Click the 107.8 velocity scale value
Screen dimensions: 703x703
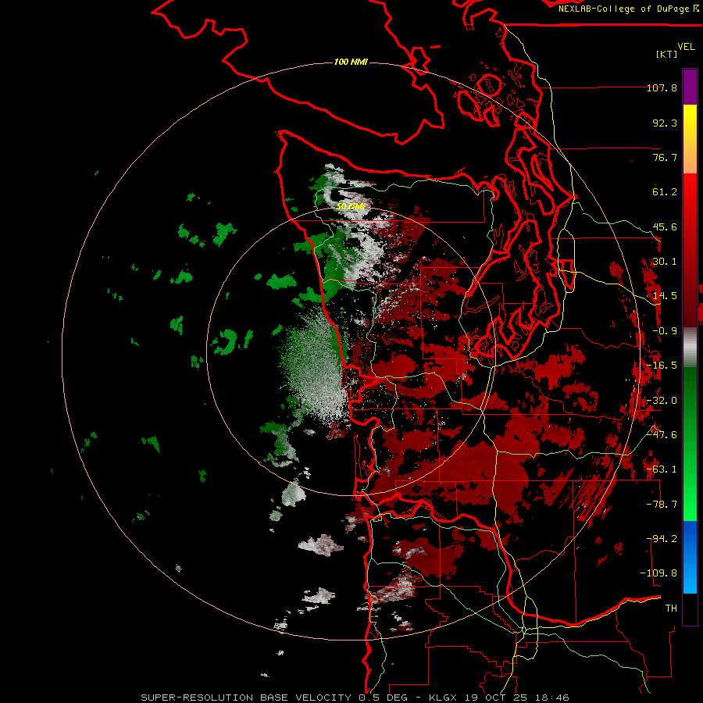pos(662,88)
